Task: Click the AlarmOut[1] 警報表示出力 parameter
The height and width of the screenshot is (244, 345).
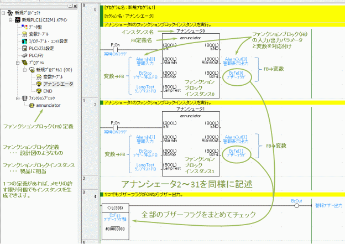Action: (x=236, y=139)
